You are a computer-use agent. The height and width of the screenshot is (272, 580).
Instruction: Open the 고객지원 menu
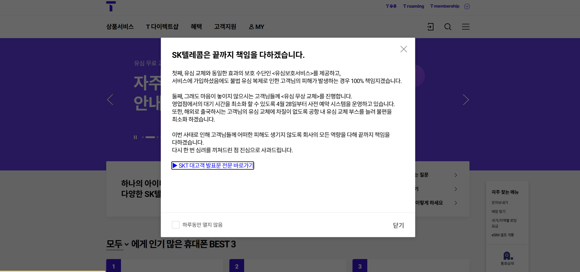[225, 27]
